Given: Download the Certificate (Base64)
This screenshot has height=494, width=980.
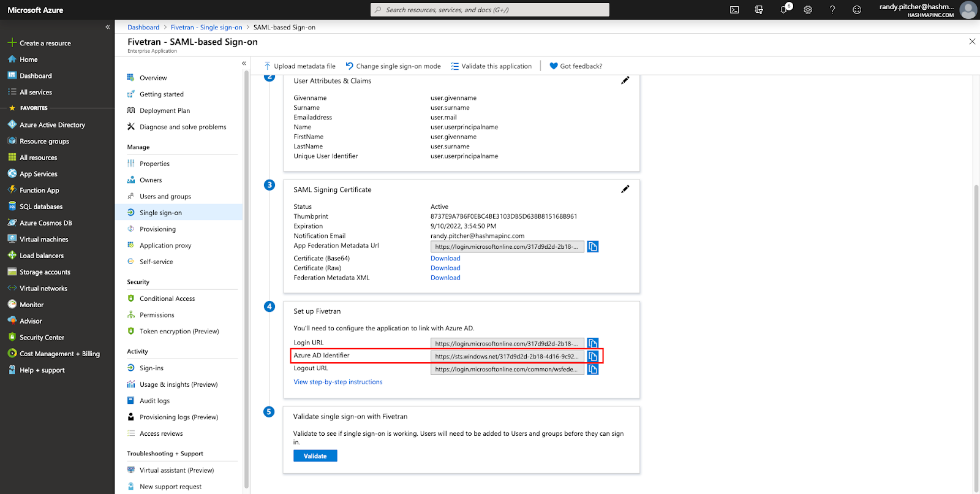Looking at the screenshot, I should point(445,258).
